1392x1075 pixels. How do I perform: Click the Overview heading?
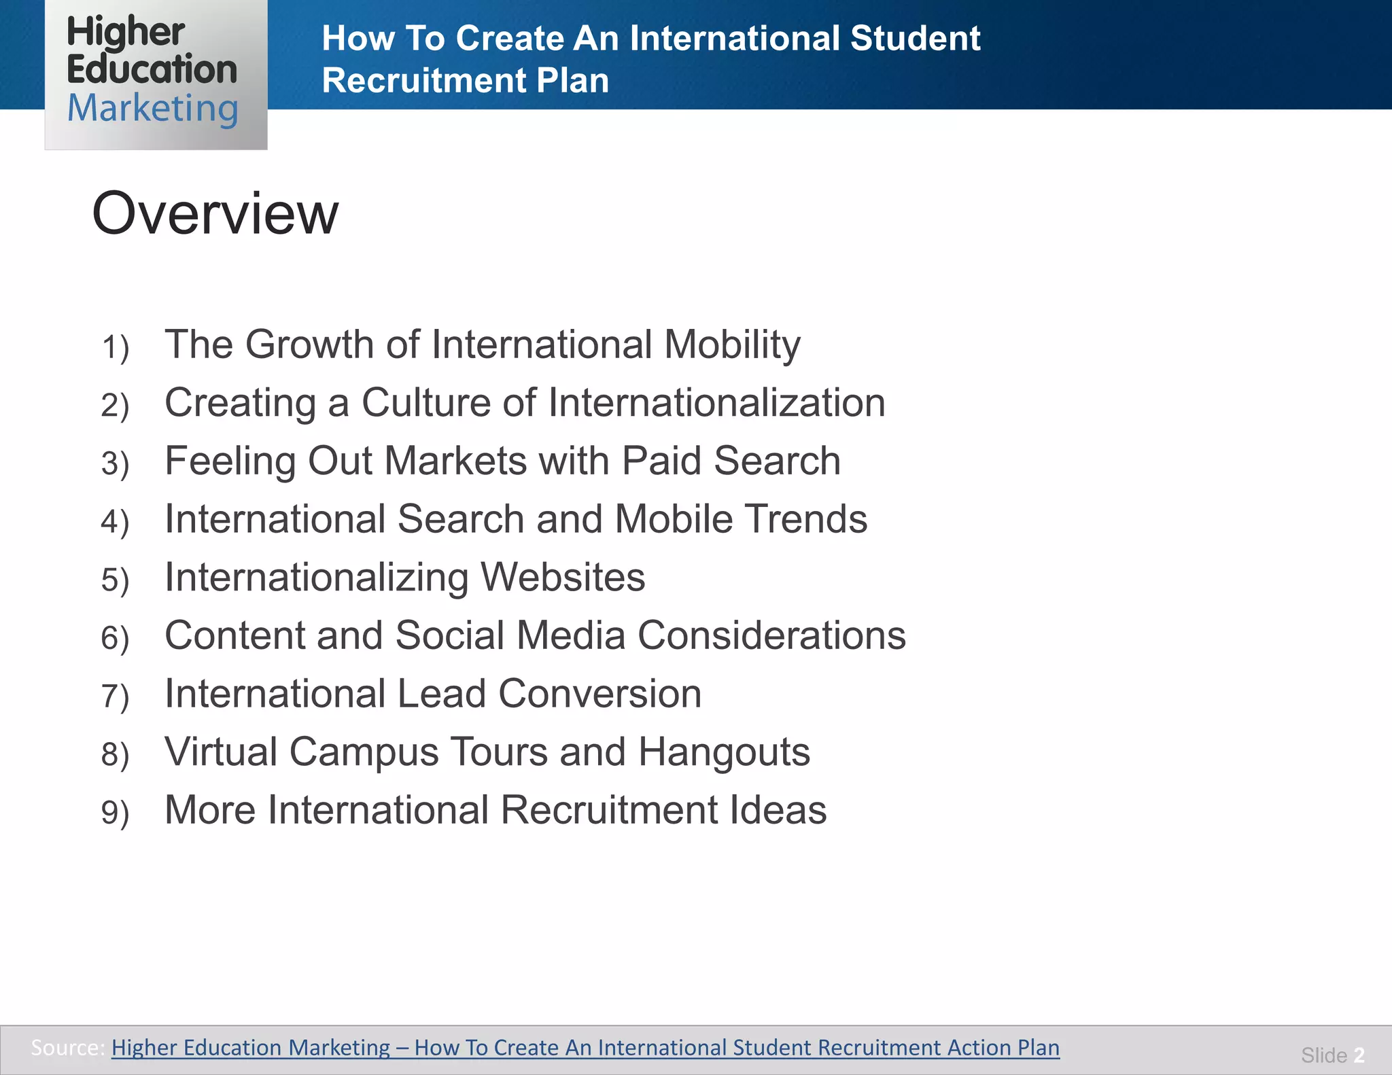(x=215, y=213)
